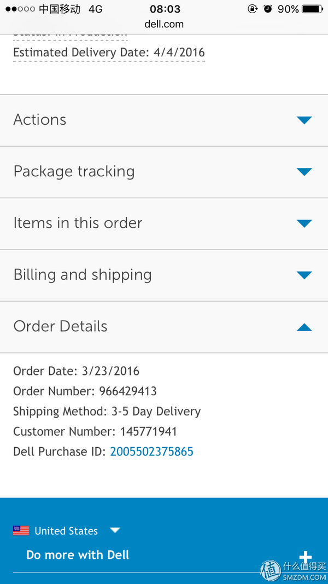Tap the dell.com address bar
328x584 pixels.
[x=164, y=25]
